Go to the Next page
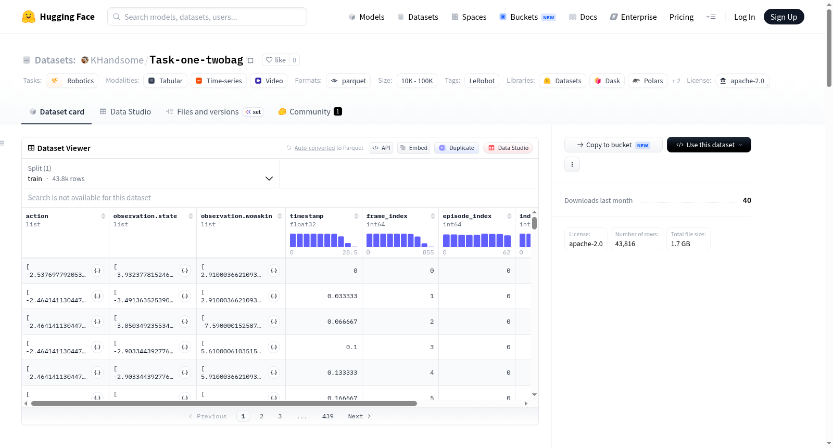This screenshot has width=833, height=448. pyautogui.click(x=359, y=416)
